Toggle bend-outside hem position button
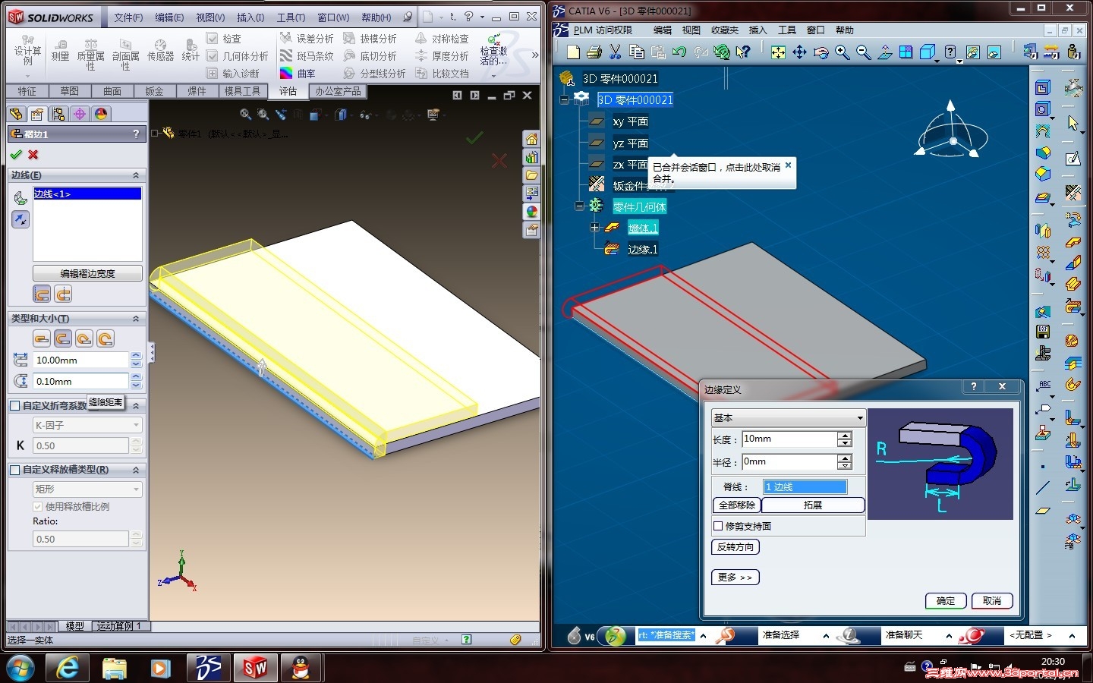1093x683 pixels. [x=63, y=294]
